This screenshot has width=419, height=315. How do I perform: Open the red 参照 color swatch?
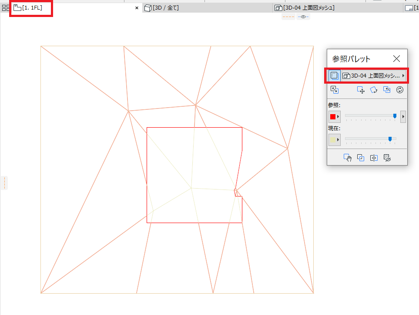click(334, 117)
